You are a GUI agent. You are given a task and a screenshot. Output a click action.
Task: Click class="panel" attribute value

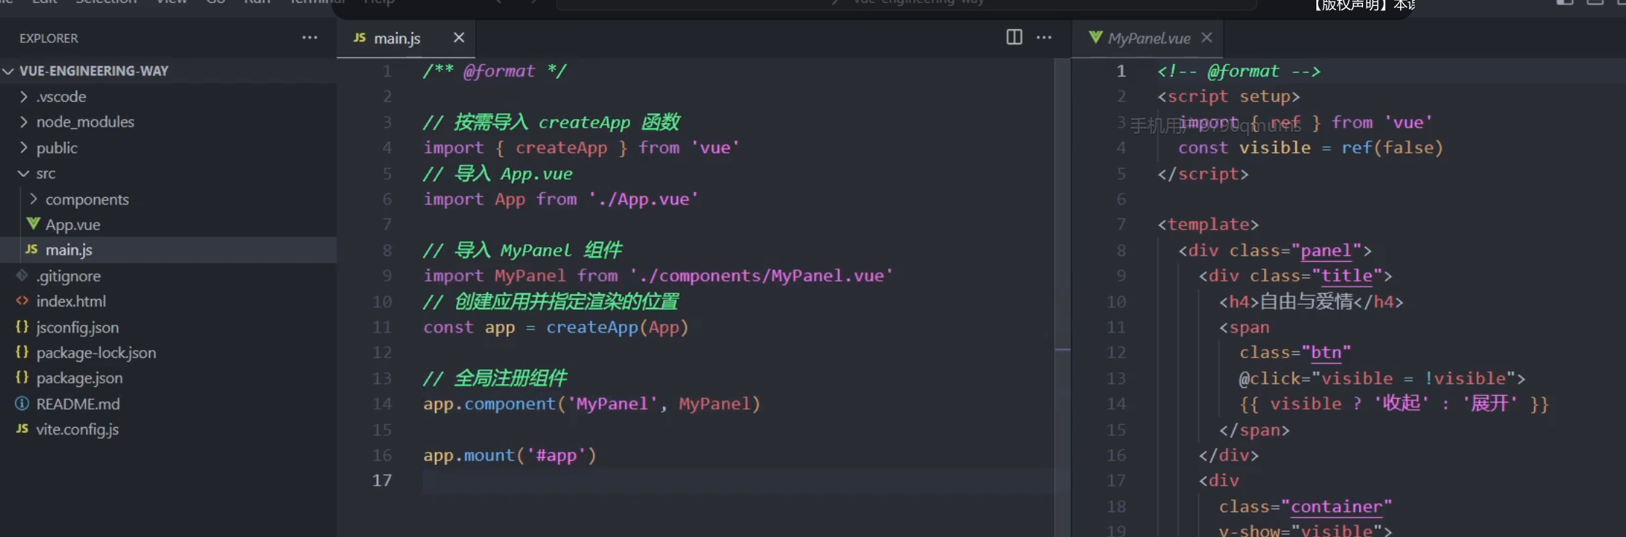tap(1326, 250)
